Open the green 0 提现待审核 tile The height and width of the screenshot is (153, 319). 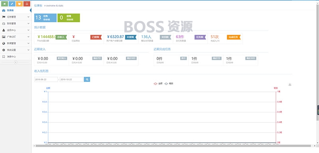coord(69,18)
